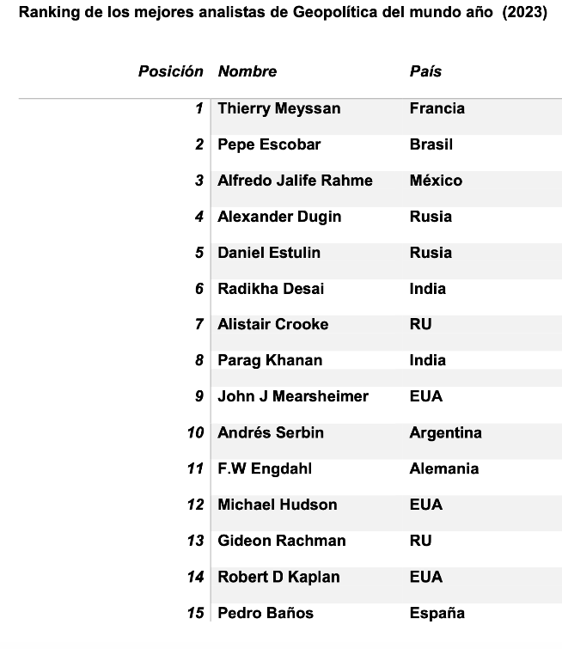Click the F.W Engdahl name cell
Image resolution: width=562 pixels, height=649 pixels.
(264, 468)
